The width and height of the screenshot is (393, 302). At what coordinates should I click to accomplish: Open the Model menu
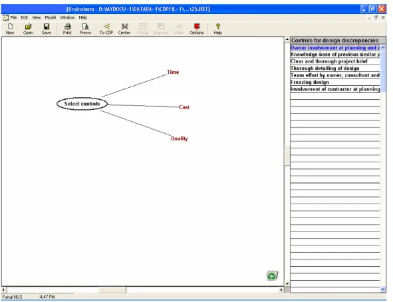[x=51, y=17]
